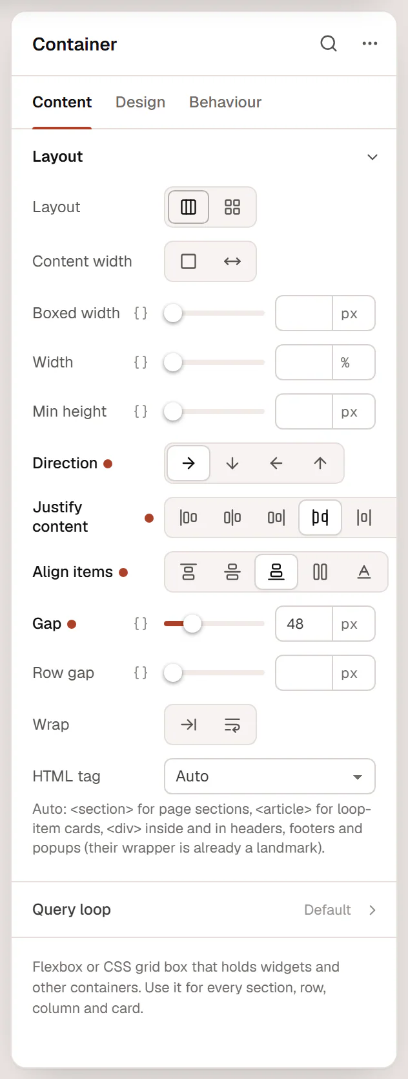Viewport: 408px width, 1079px height.
Task: Select the grid layout icon
Action: click(232, 207)
